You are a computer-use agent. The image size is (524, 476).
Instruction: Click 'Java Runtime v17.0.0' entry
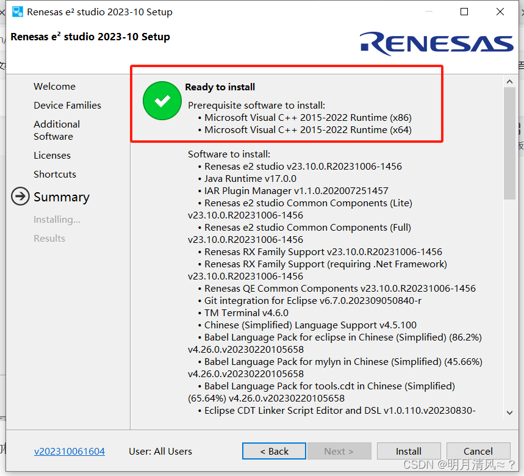click(x=250, y=178)
